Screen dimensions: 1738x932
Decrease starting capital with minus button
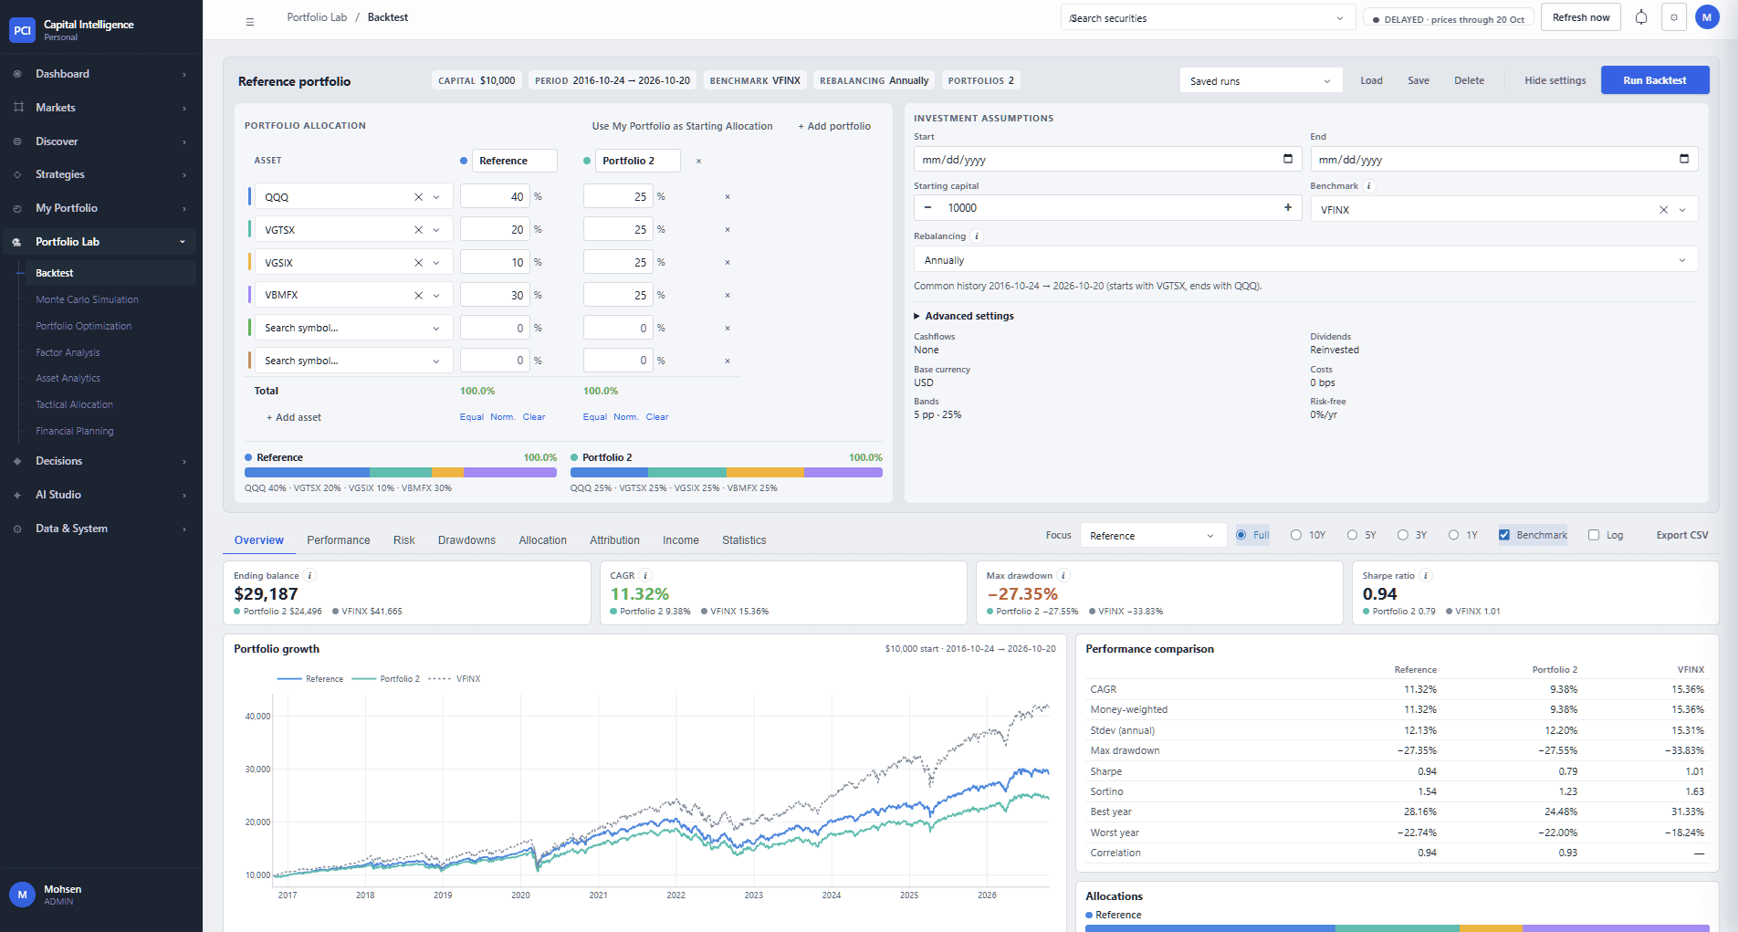pos(927,208)
